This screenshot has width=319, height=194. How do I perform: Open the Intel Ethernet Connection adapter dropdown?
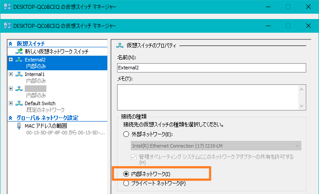[x=216, y=145]
